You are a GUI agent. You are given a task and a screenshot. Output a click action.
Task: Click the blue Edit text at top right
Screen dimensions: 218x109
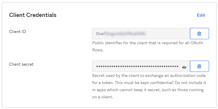tap(201, 15)
